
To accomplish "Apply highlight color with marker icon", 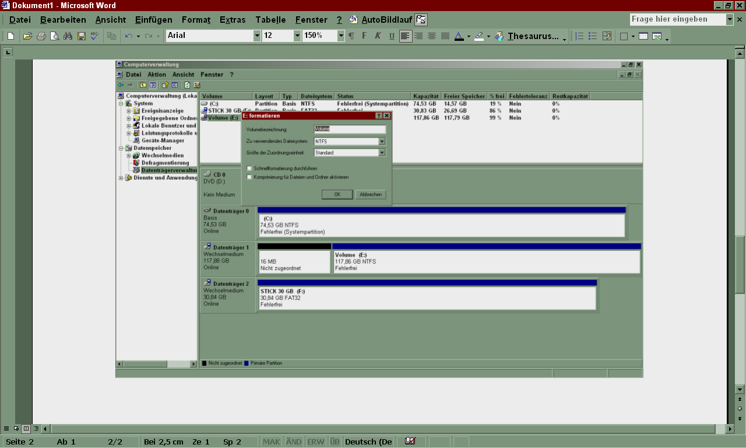I will tap(478, 36).
